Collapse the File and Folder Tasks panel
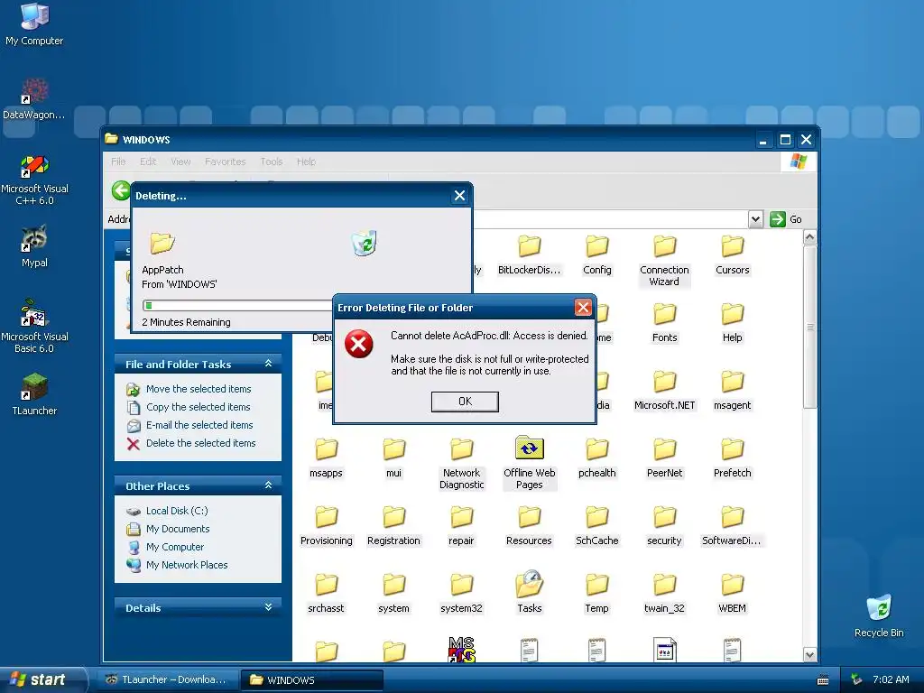Image resolution: width=924 pixels, height=693 pixels. coord(269,364)
